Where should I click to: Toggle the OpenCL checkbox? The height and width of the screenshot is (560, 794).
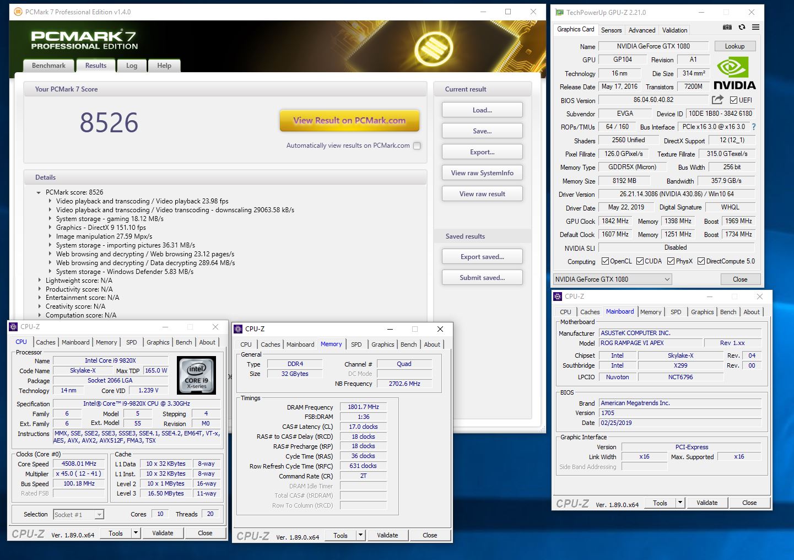[605, 261]
